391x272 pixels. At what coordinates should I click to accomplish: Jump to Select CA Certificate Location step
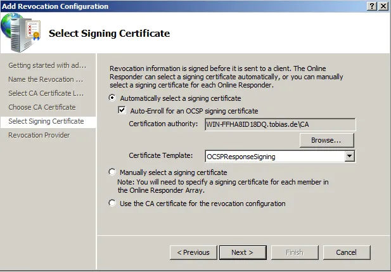coord(46,93)
